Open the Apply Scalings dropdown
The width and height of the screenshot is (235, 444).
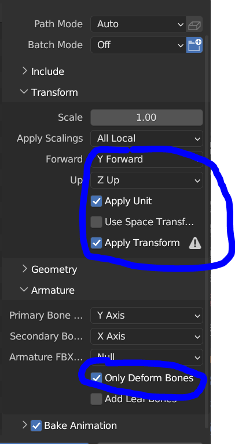pyautogui.click(x=146, y=139)
